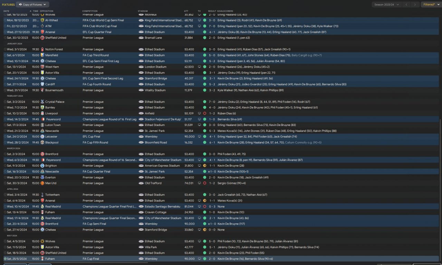Click the stadium icon beside Anfield
Viewport: 442px width, 265px height.
point(141,113)
